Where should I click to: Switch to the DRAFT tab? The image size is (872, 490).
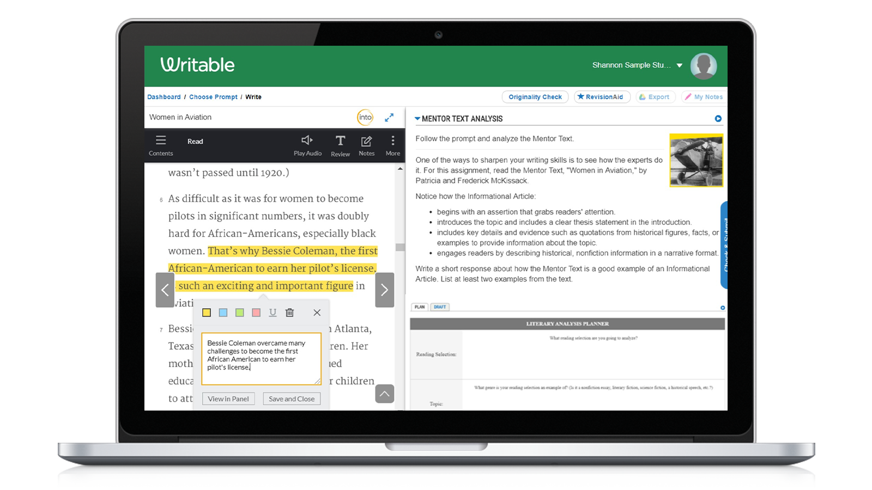tap(440, 307)
